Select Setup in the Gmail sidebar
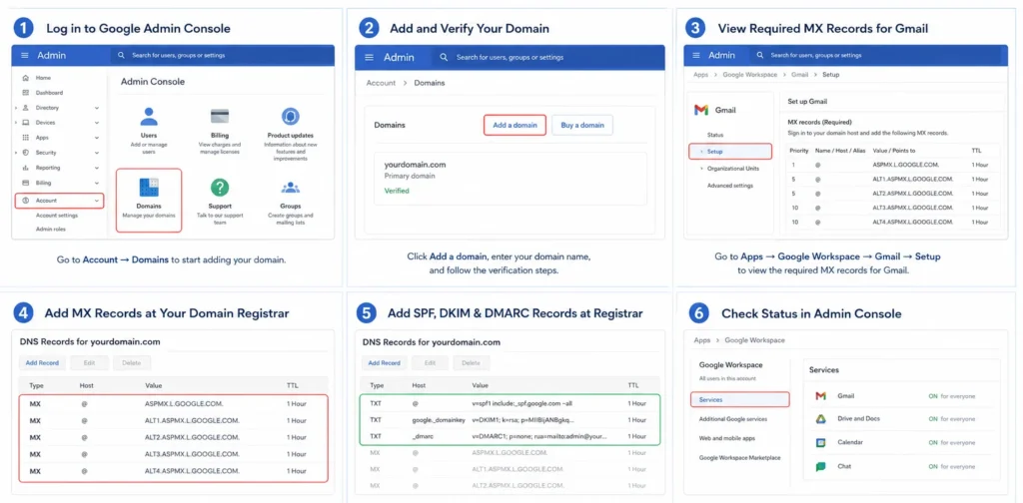The height and width of the screenshot is (503, 1023). [x=730, y=151]
